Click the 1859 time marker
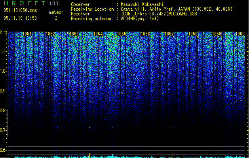The image size is (249, 158). [x=217, y=34]
